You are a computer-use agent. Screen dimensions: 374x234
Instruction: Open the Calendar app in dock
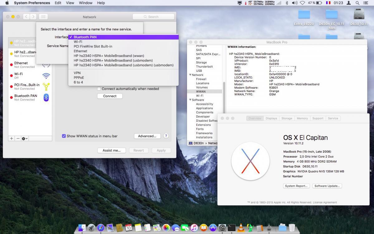tap(129, 227)
